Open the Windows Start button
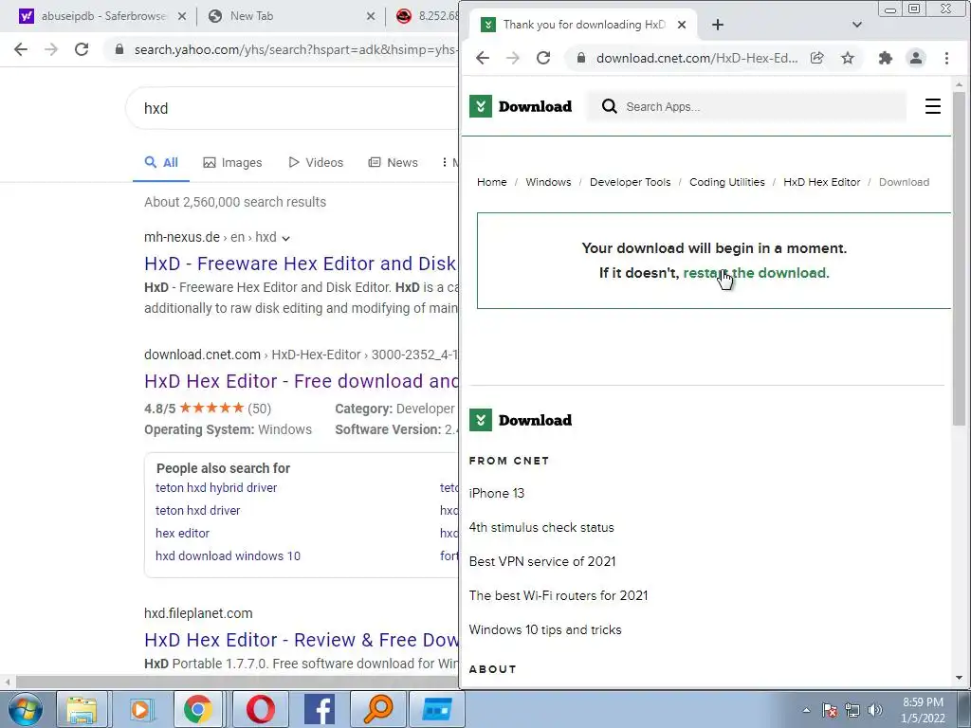The height and width of the screenshot is (728, 971). point(25,709)
